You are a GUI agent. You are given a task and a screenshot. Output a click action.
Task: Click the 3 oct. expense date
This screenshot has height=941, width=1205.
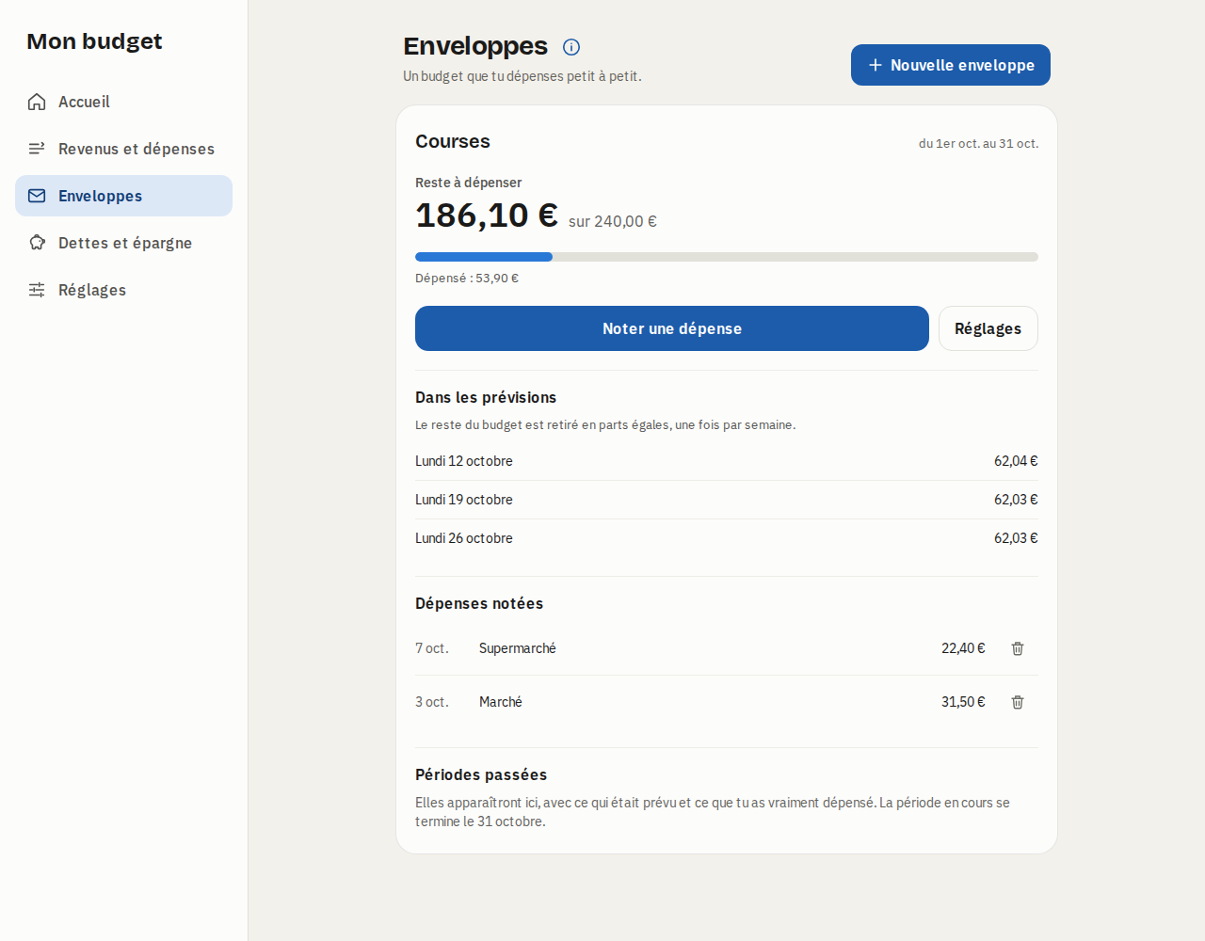click(x=432, y=702)
